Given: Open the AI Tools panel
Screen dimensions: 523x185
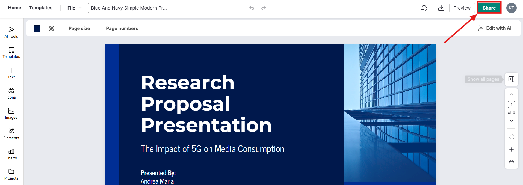Looking at the screenshot, I should (11, 32).
